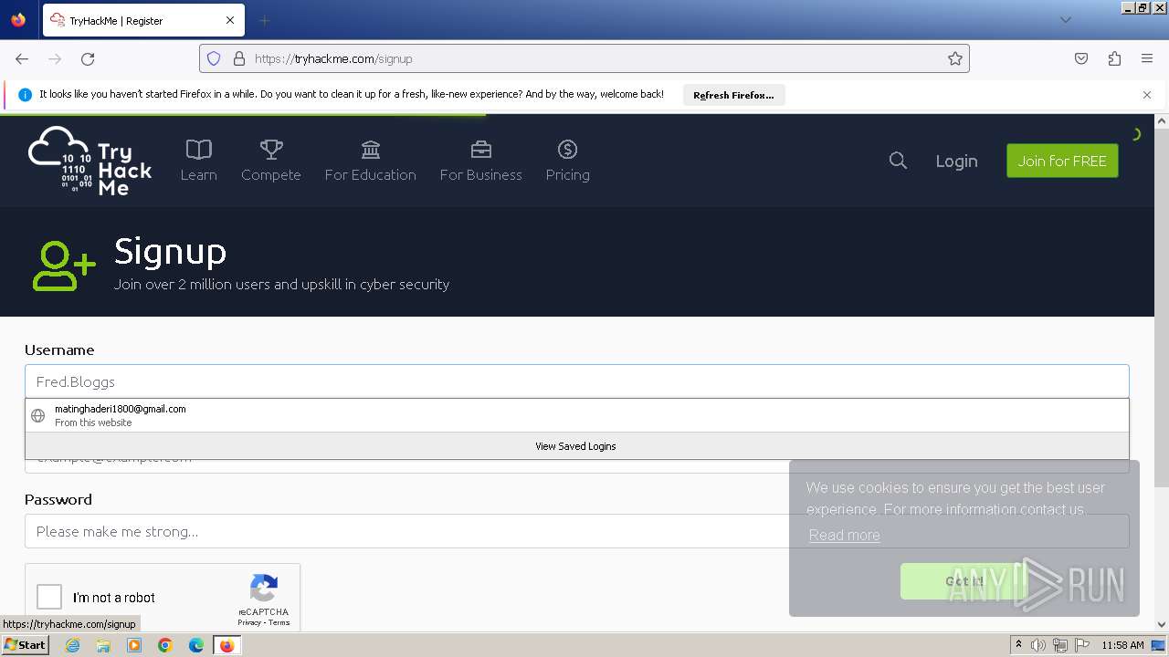Click the taskbar clock 11:58 AM
1169x657 pixels.
(x=1122, y=645)
